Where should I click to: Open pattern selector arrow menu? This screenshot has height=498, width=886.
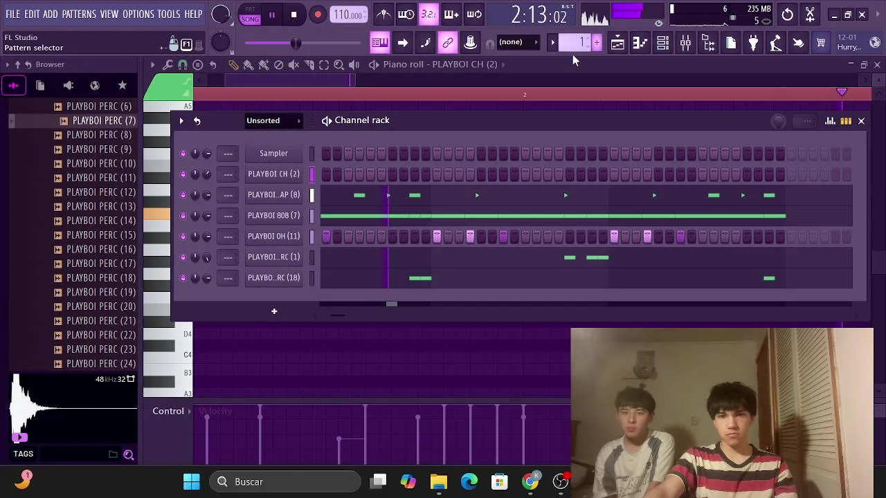(x=553, y=43)
